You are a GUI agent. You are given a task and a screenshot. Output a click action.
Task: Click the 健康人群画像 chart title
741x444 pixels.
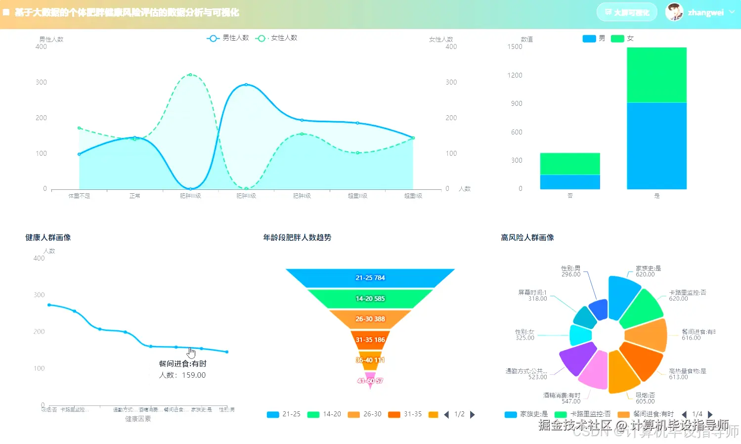pyautogui.click(x=48, y=237)
